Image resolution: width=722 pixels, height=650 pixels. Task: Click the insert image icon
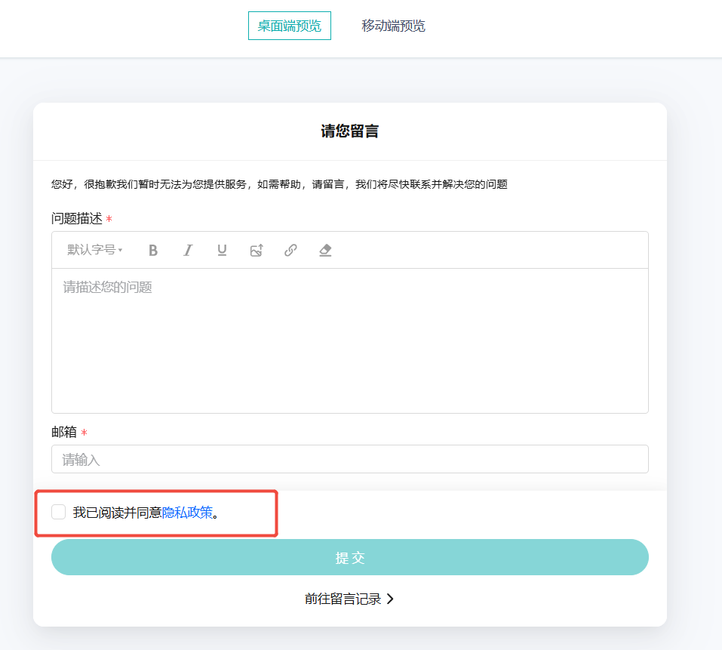(256, 250)
